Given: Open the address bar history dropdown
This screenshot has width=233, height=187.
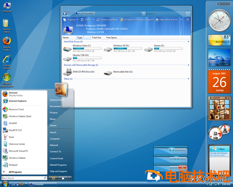Looking at the screenshot, I should click(140, 14).
